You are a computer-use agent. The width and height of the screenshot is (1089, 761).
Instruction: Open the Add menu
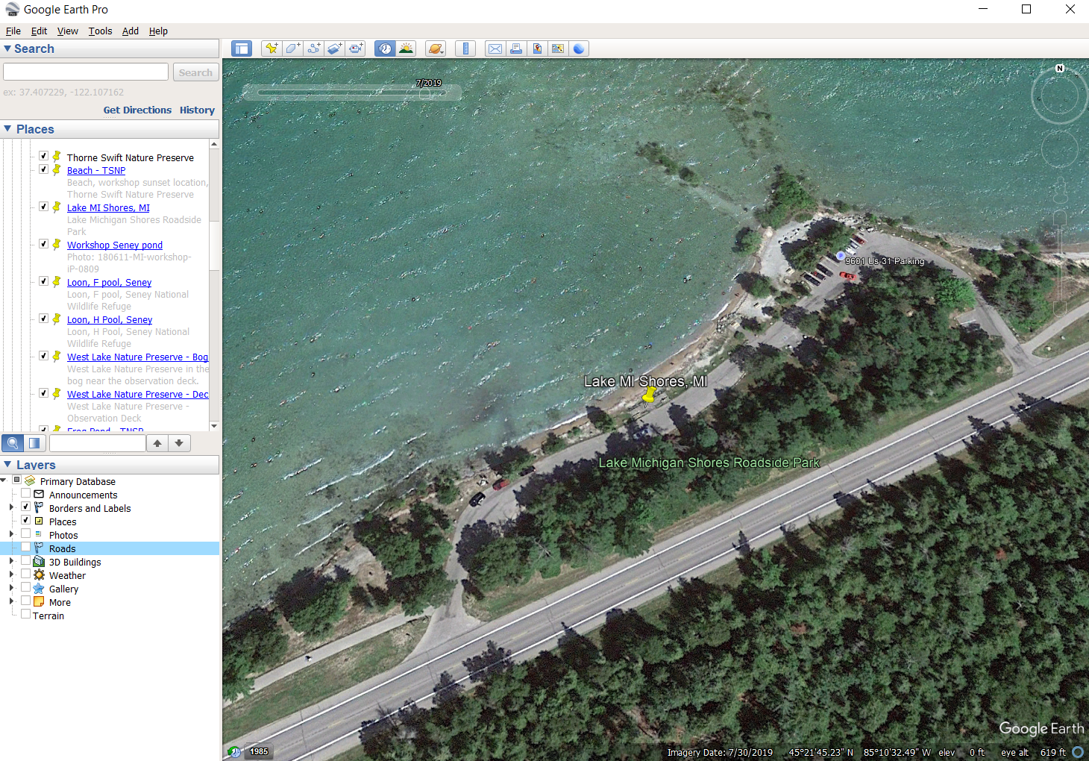pos(131,31)
